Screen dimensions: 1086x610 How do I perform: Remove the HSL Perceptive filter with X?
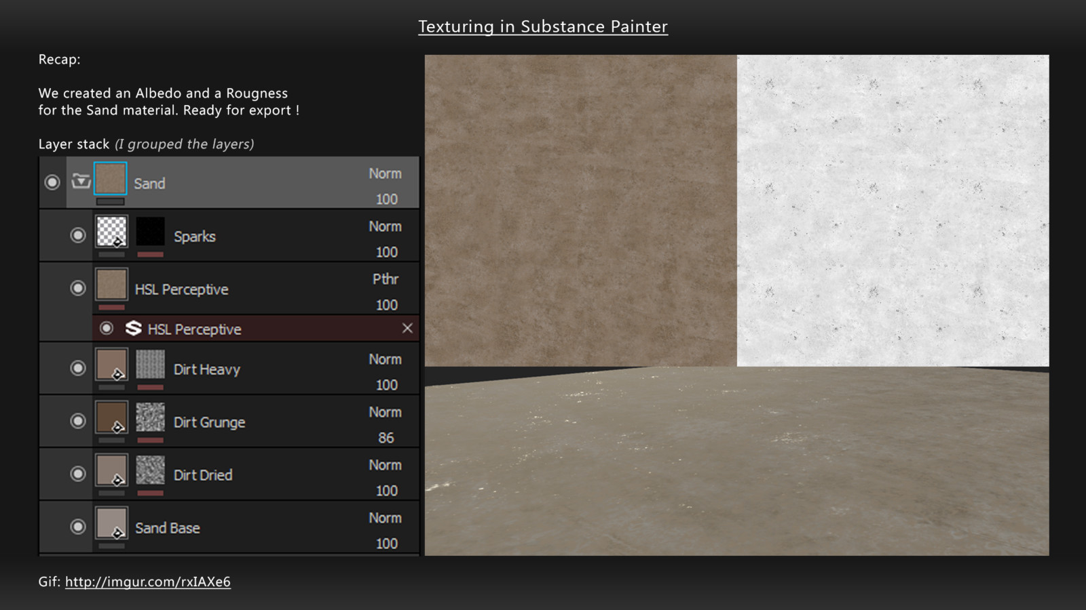coord(407,328)
